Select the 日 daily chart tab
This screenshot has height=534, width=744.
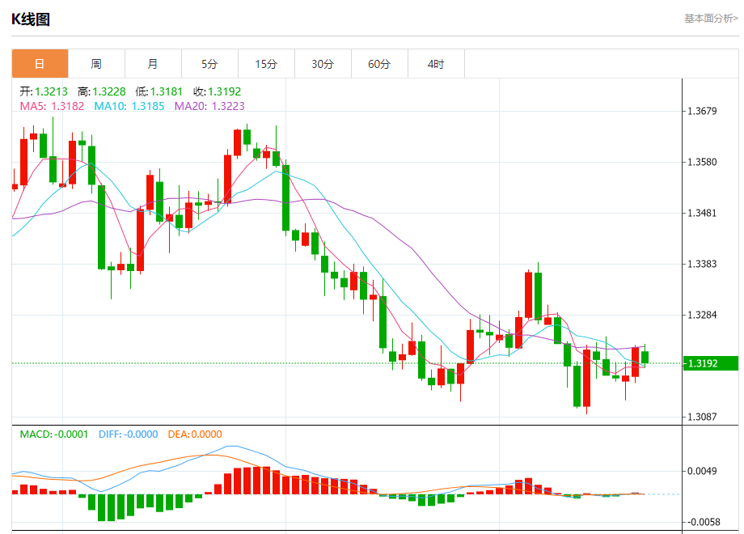point(40,64)
